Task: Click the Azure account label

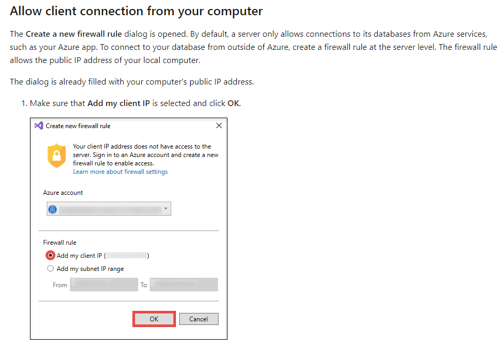Action: 63,193
